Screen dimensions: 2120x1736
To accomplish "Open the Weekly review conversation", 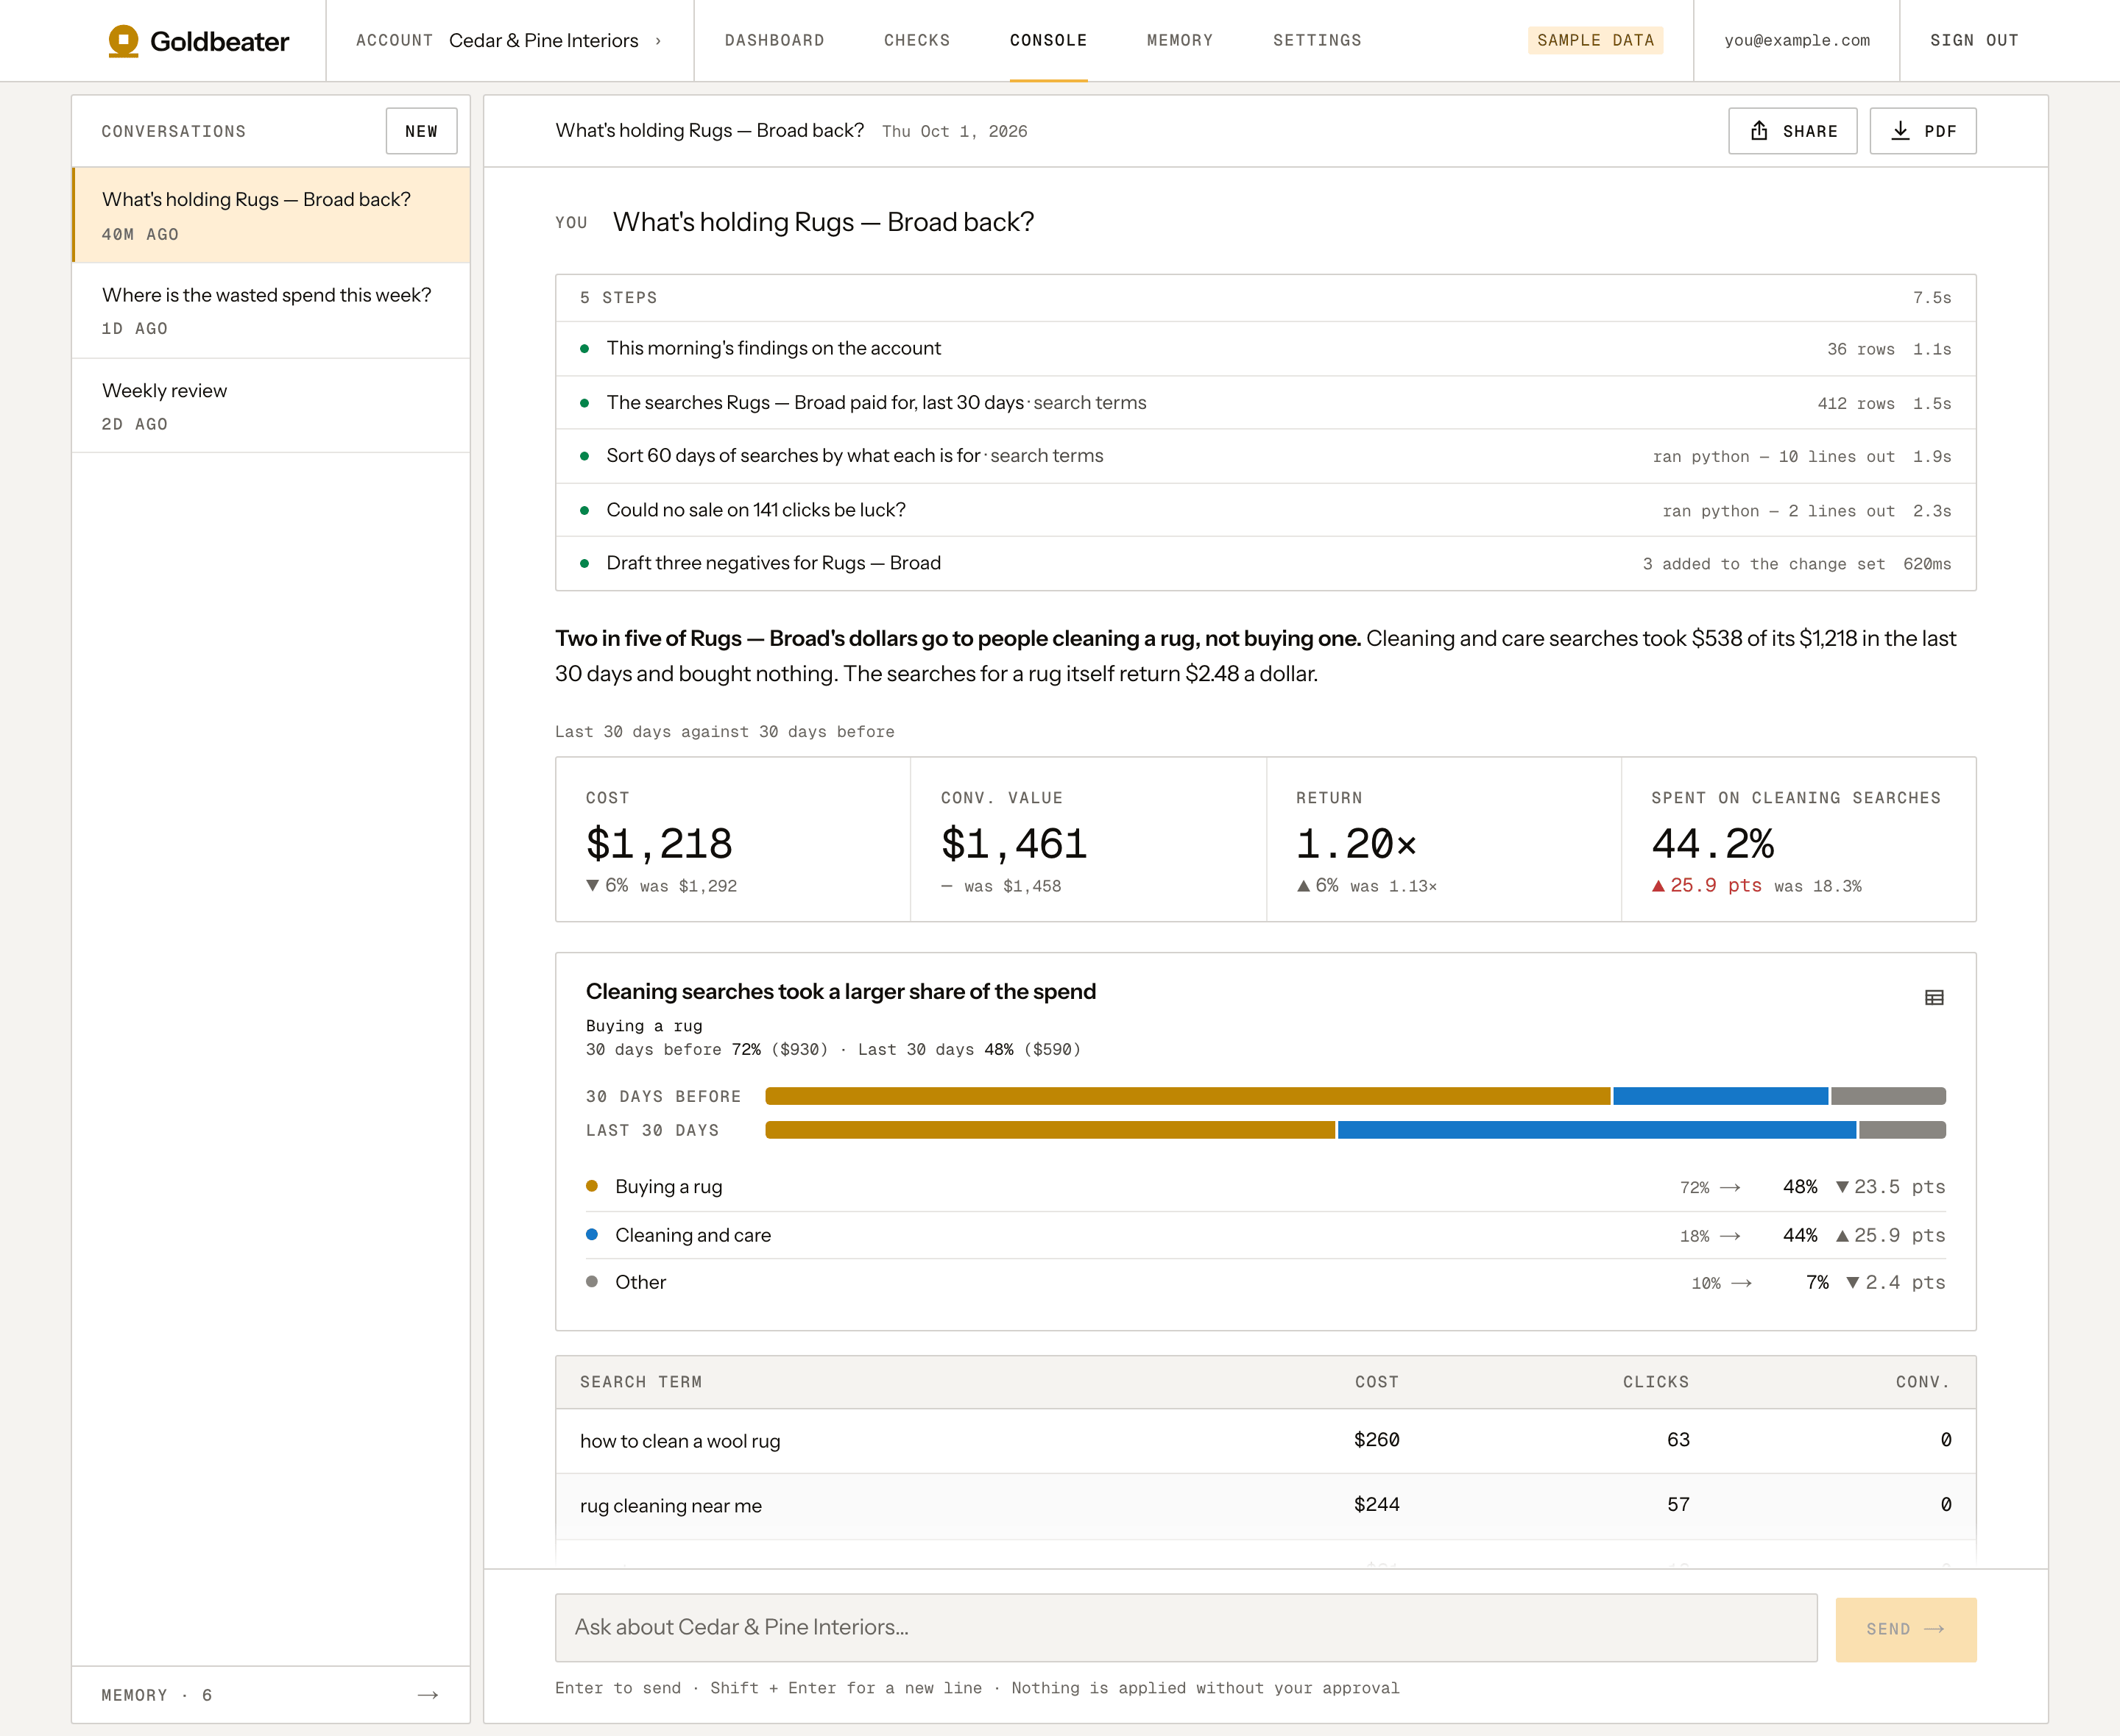I will [x=271, y=405].
